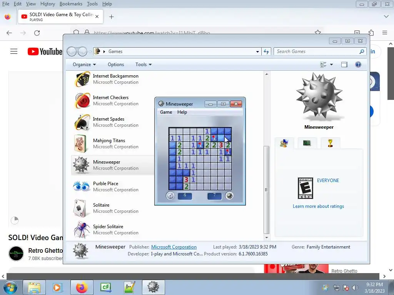
Task: Open the Minesweeper Game menu
Action: 166,112
